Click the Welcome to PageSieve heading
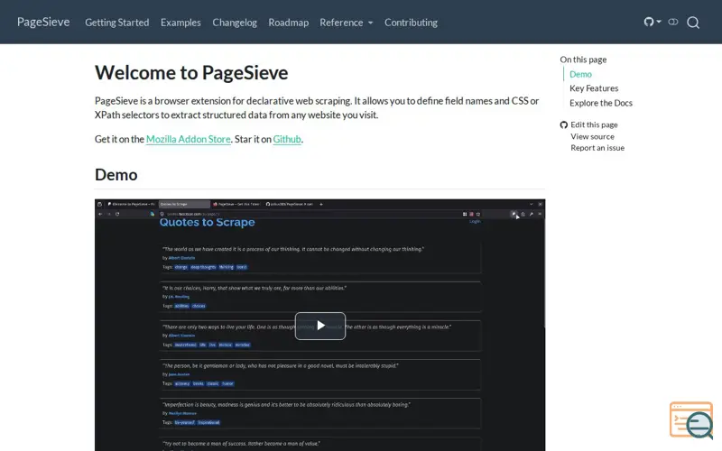 (191, 73)
